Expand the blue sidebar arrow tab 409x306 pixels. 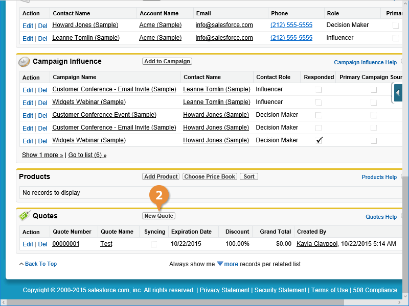coord(398,93)
